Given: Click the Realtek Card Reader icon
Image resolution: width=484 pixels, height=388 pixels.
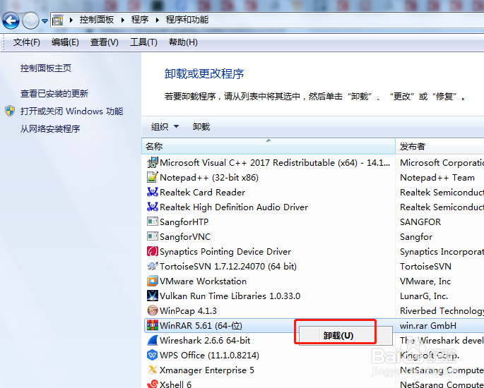Looking at the screenshot, I should (x=152, y=192).
